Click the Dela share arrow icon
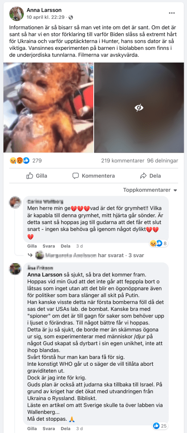 click(143, 175)
